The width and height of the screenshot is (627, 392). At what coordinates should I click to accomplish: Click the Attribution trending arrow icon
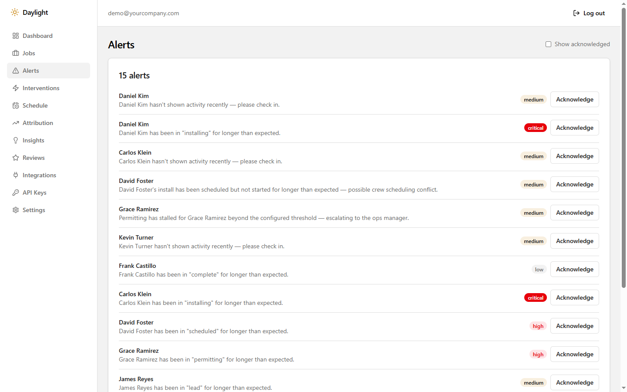pyautogui.click(x=16, y=123)
